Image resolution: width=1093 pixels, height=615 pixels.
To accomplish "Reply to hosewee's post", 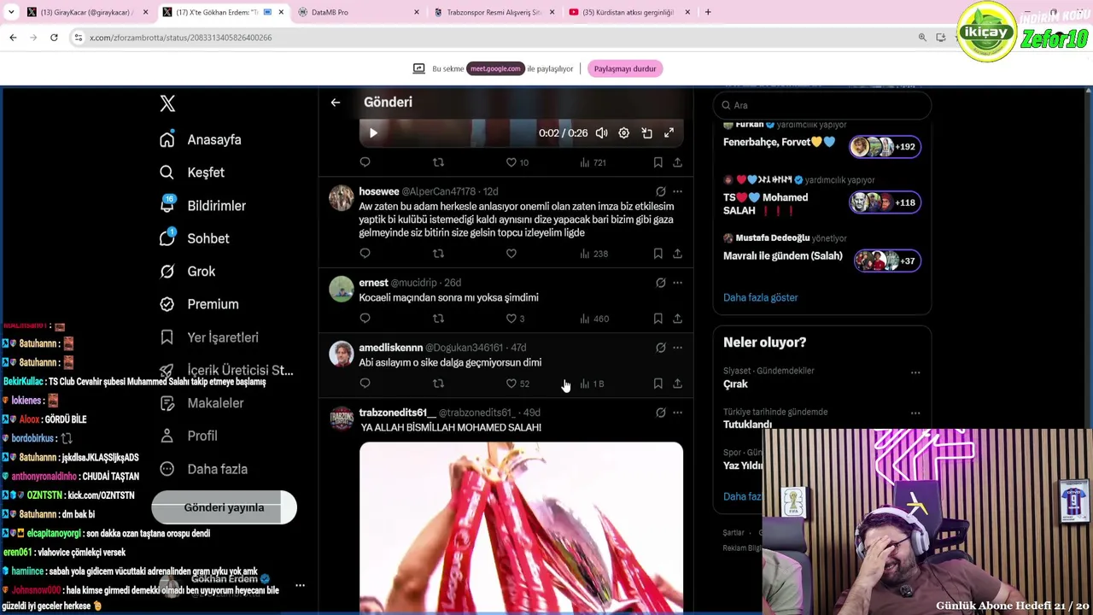I will point(365,254).
